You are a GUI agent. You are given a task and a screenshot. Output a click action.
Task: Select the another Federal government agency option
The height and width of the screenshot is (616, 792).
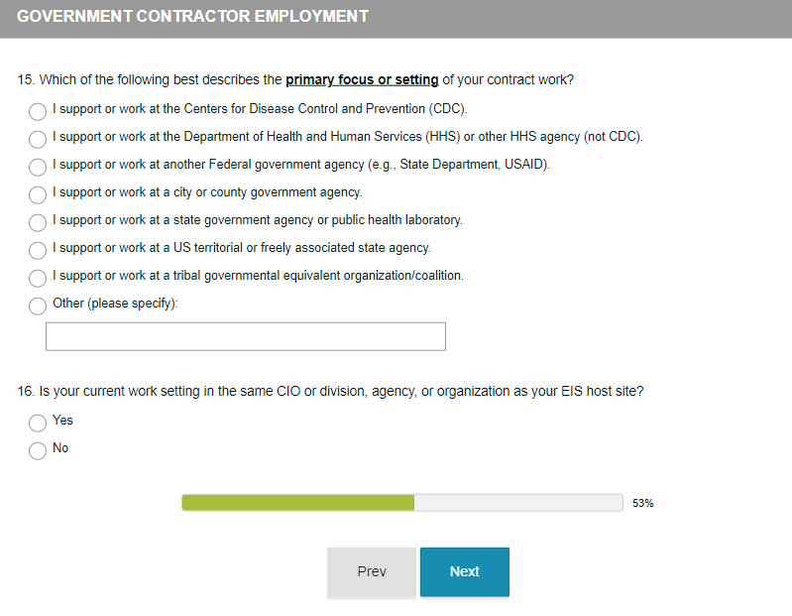tap(38, 167)
